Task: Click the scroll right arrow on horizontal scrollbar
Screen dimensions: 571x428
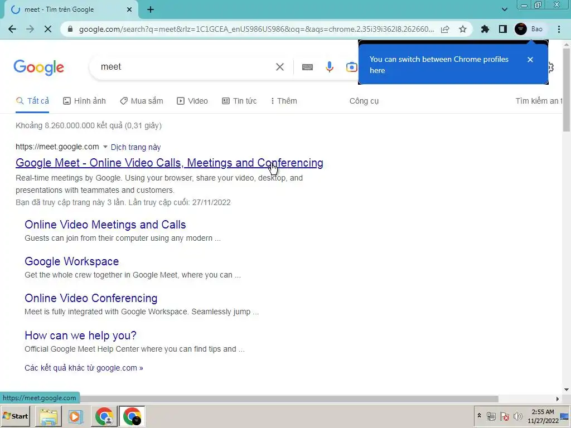Action: tap(558, 399)
